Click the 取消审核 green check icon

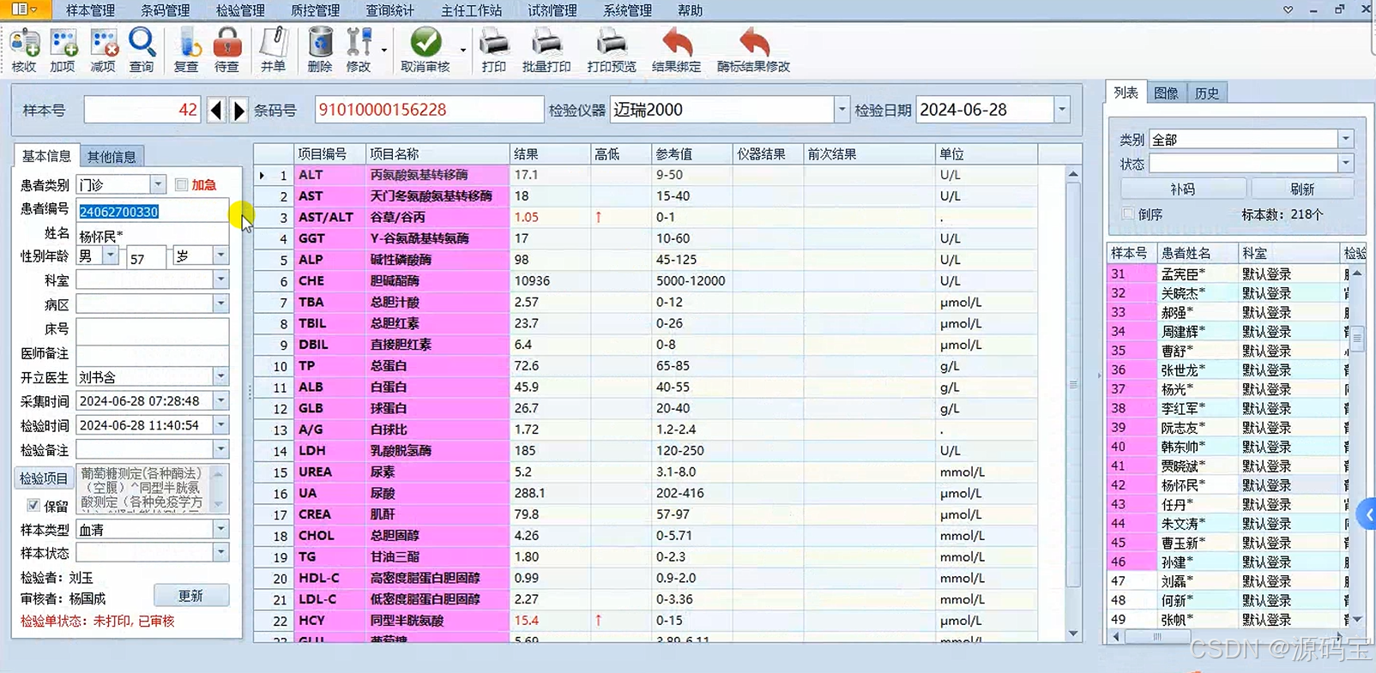(425, 50)
